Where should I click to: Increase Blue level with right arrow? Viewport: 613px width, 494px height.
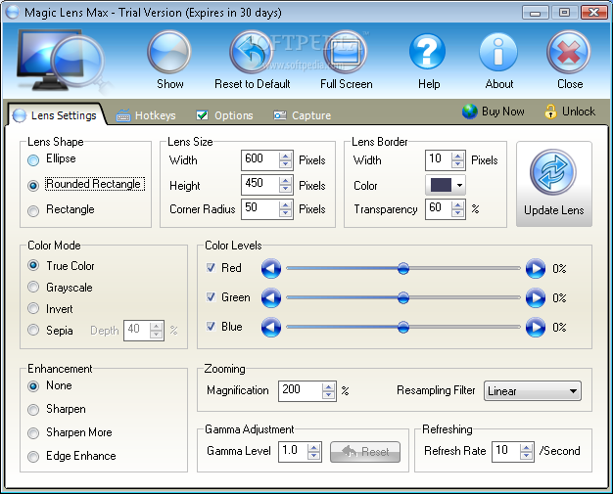coord(536,328)
